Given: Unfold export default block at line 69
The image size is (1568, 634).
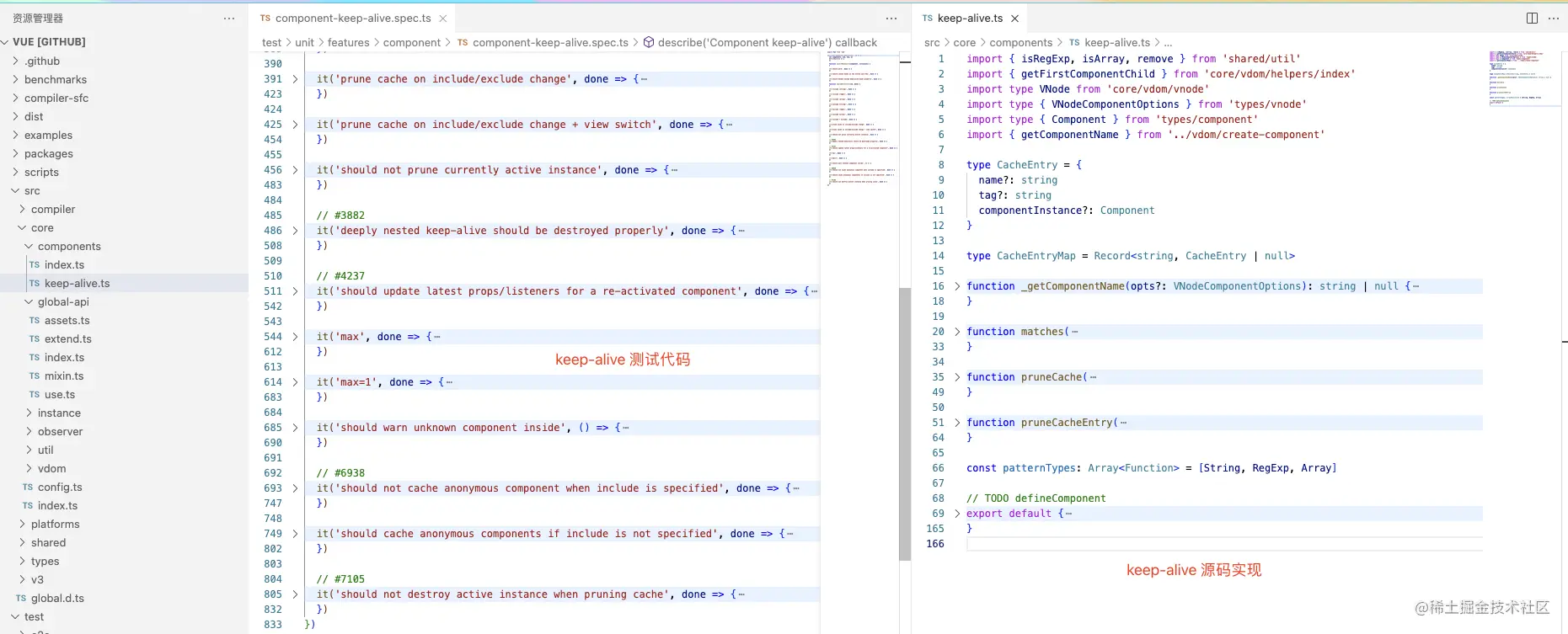Looking at the screenshot, I should 957,514.
